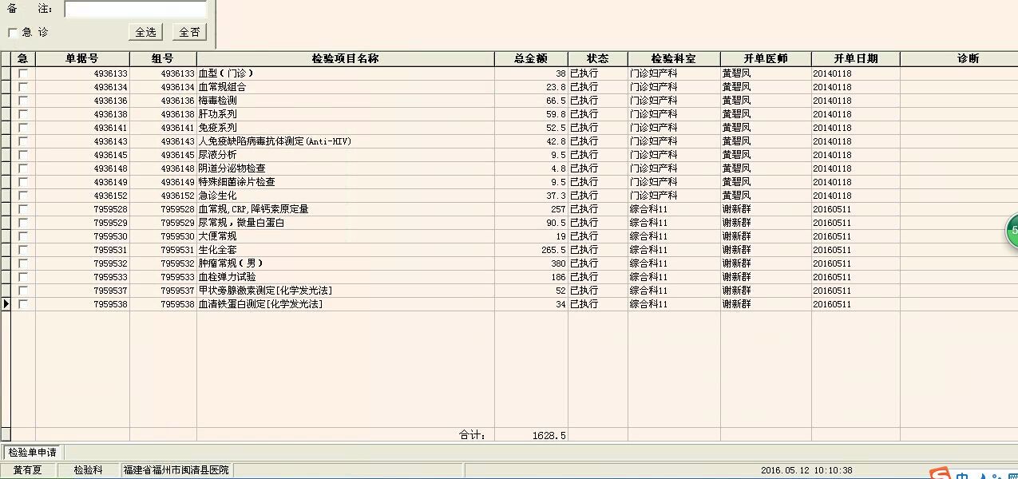
Task: Select the checkbox for 生化全套 row
Action: coord(23,250)
